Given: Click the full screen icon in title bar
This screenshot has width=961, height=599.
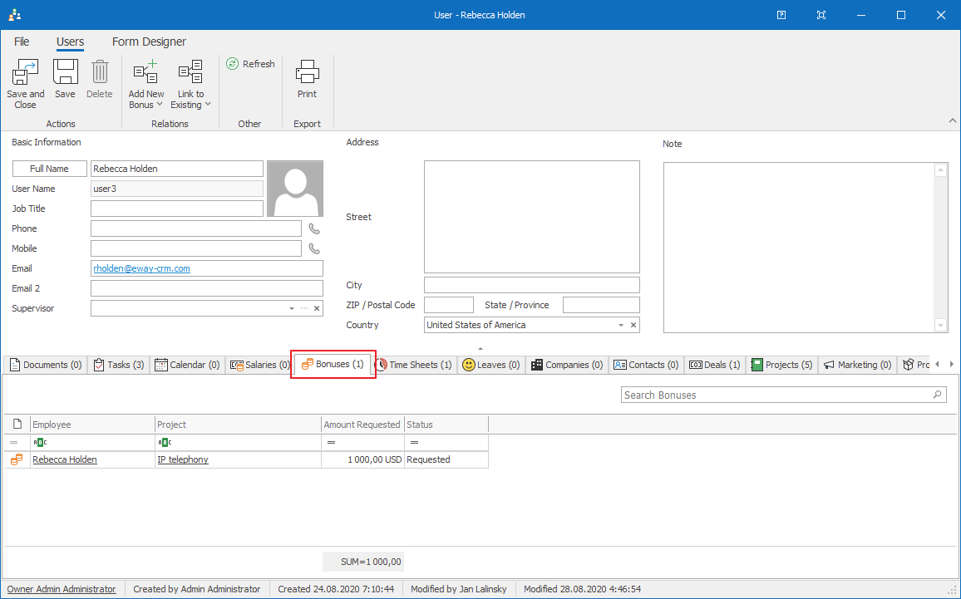Looking at the screenshot, I should pyautogui.click(x=821, y=15).
